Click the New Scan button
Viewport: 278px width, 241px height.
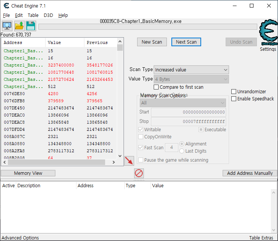point(152,42)
